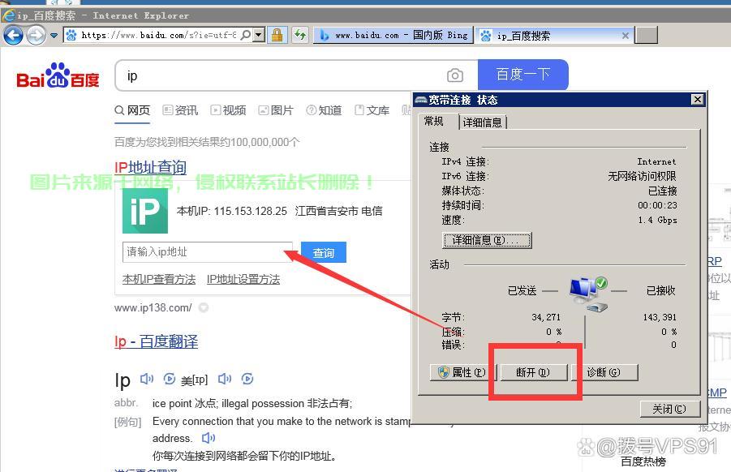Play the first Ip pronunciation speaker icon
This screenshot has height=472, width=731.
(x=146, y=379)
